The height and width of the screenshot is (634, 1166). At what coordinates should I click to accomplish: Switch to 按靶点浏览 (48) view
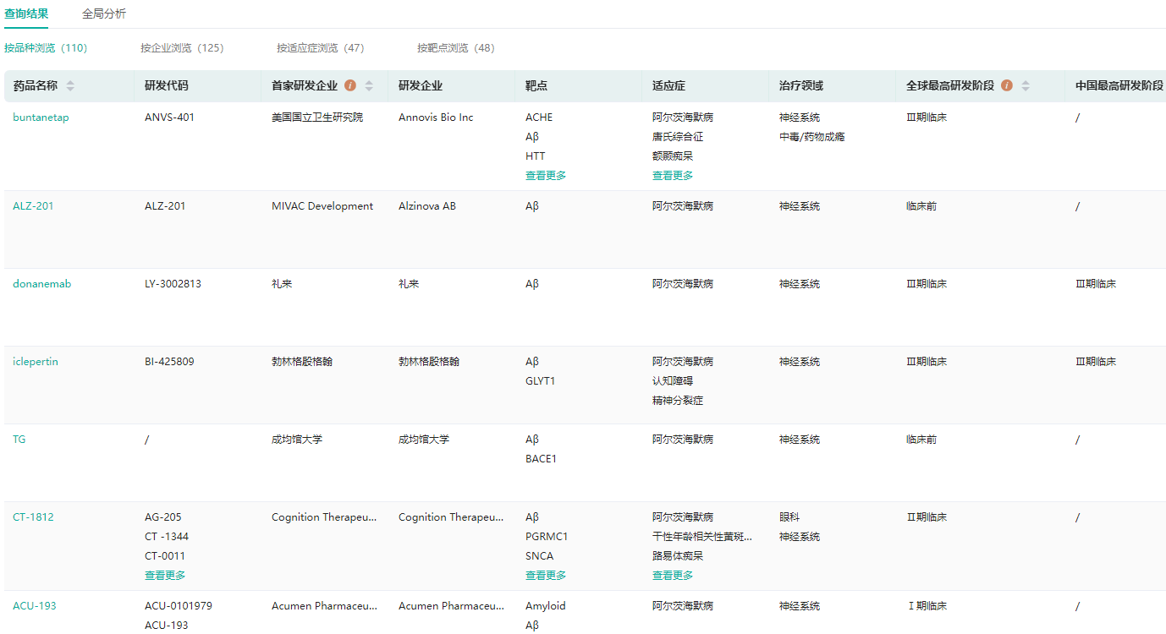(x=455, y=48)
